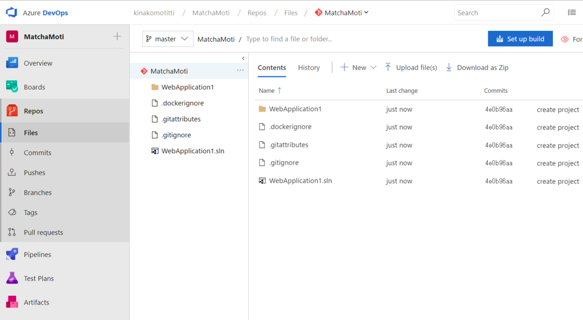Go to Commits in Repos menu
Image resolution: width=583 pixels, height=320 pixels.
[38, 153]
